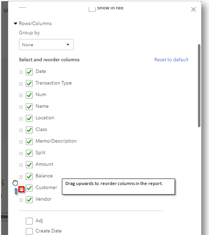Click the drag handle beside Location
The height and width of the screenshot is (235, 209).
click(21, 119)
